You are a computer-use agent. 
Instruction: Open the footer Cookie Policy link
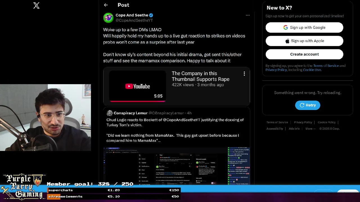click(x=327, y=122)
